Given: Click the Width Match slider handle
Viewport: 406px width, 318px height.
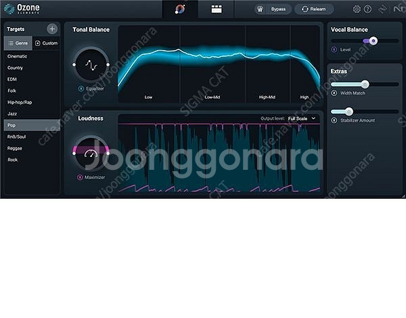Looking at the screenshot, I should coord(365,84).
